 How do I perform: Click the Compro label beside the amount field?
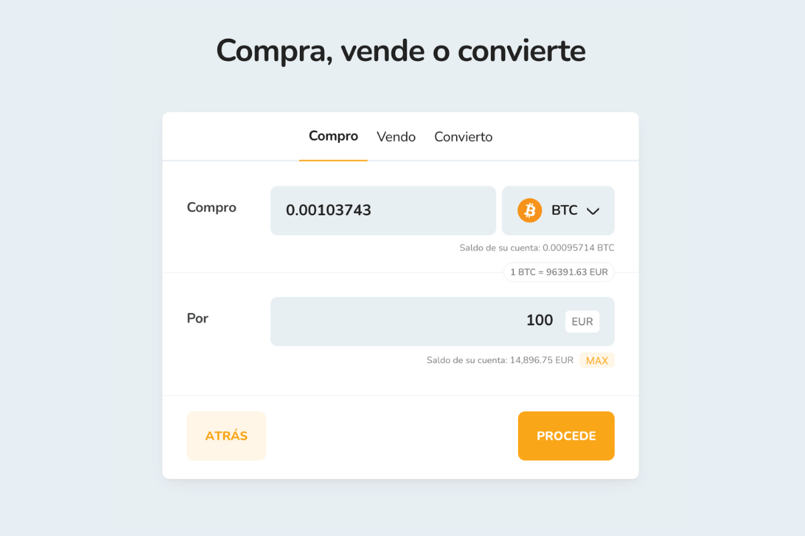(x=211, y=208)
